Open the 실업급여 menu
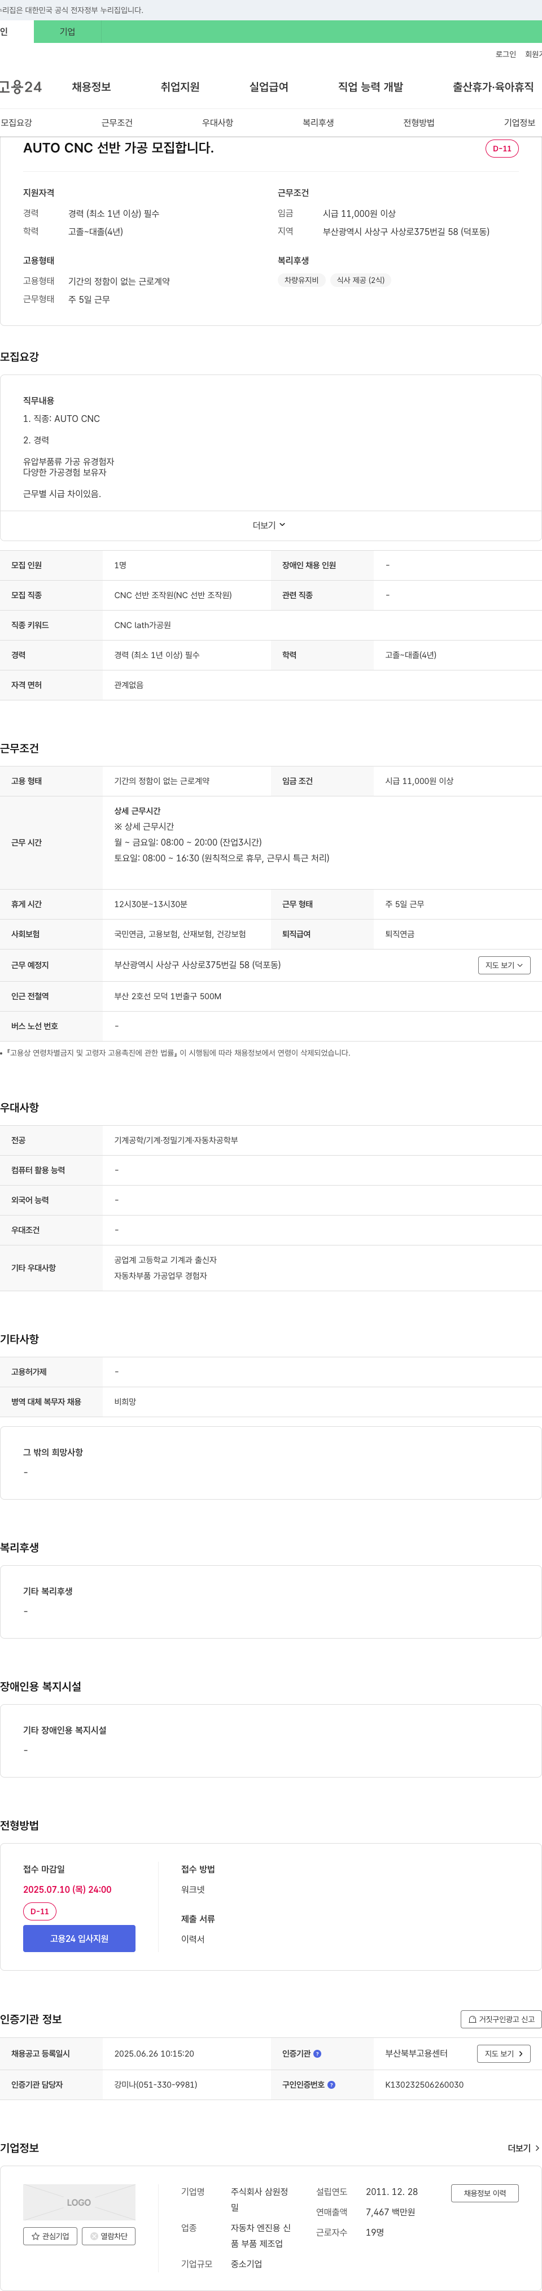Image resolution: width=542 pixels, height=2291 pixels. [x=269, y=87]
